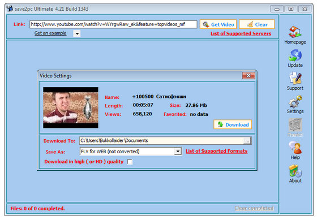The height and width of the screenshot is (220, 317).
Task: Click the Get an example link
Action: click(50, 33)
